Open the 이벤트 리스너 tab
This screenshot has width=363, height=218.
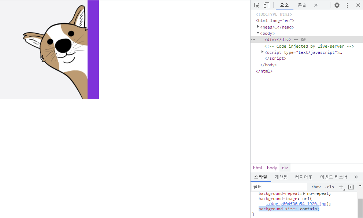coord(333,177)
